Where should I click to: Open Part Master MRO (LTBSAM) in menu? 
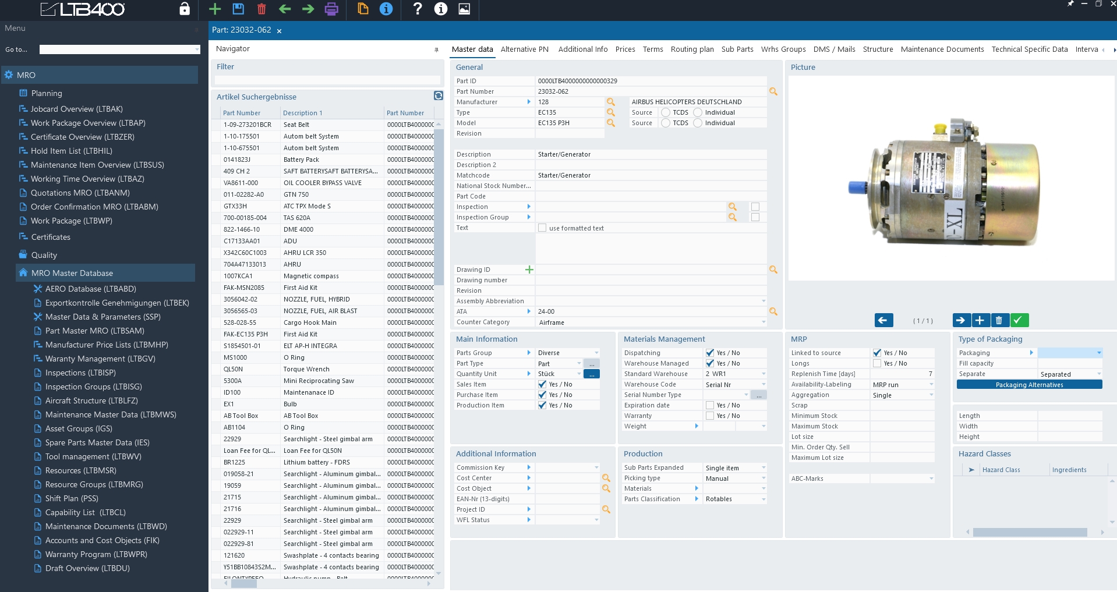(95, 331)
